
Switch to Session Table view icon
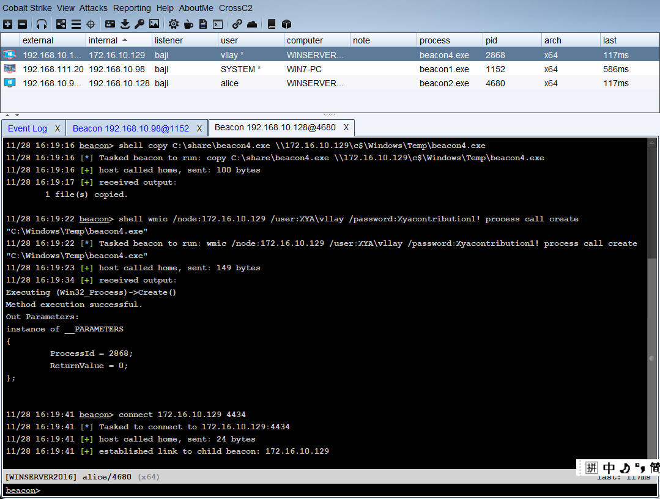click(76, 24)
